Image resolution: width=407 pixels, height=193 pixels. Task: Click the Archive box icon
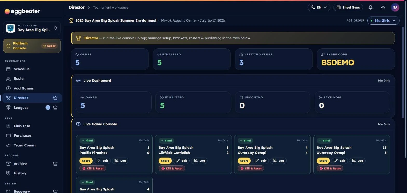8,164
